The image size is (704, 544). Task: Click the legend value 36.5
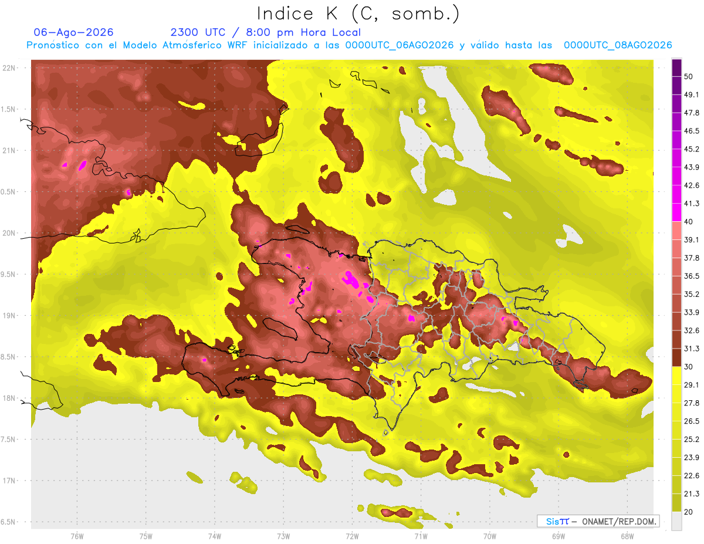pyautogui.click(x=692, y=276)
